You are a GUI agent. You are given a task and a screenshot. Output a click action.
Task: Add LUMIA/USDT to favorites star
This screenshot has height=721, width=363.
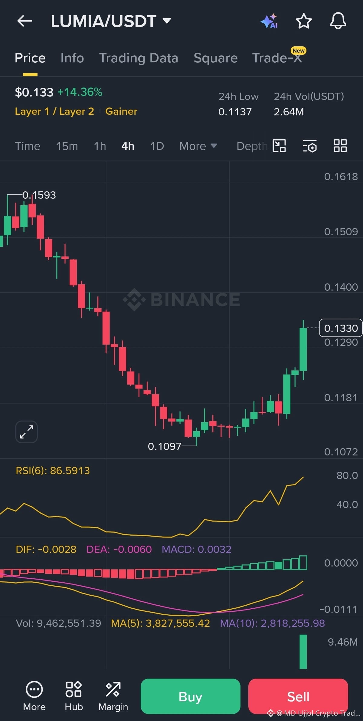click(303, 21)
